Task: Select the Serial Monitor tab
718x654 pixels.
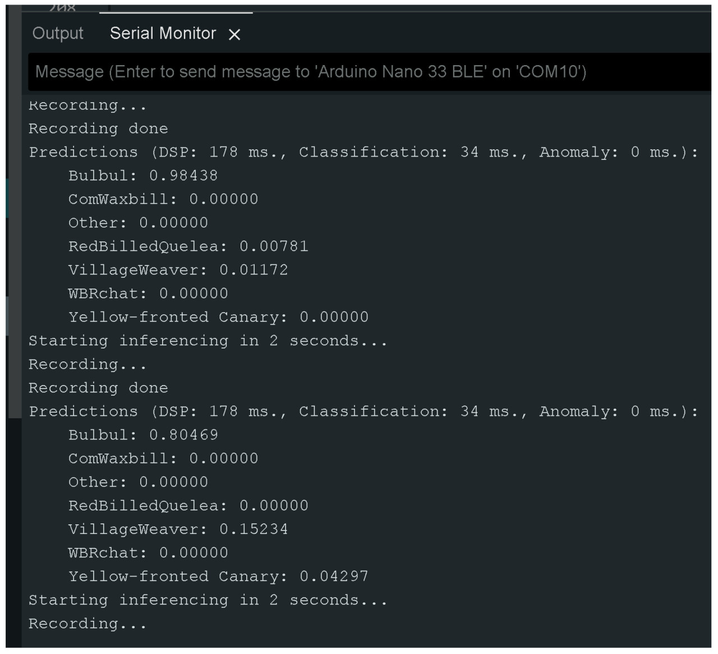Action: coord(163,34)
